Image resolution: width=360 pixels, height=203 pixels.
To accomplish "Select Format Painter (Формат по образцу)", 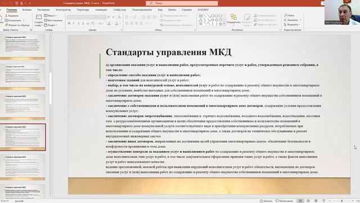I will coord(17,25).
